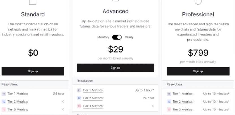Viewport: 235px width, 115px height.
Task: Sign up for the Advanced plan
Action: click(x=115, y=68)
